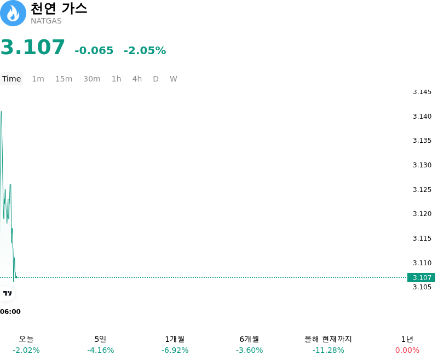Image resolution: width=438 pixels, height=361 pixels.
Task: Choose the 6개월 performance period
Action: (x=250, y=345)
